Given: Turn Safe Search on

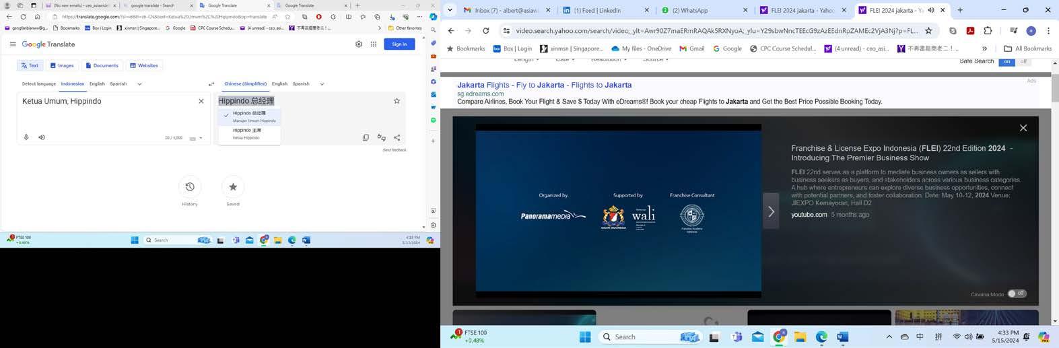Looking at the screenshot, I should pyautogui.click(x=1007, y=61).
